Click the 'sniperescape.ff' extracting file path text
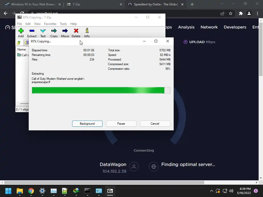This screenshot has height=197, width=263. (x=41, y=82)
